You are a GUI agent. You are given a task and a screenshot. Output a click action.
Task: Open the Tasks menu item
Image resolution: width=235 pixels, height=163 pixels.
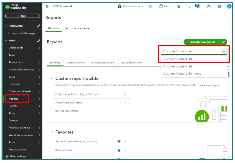tap(12, 55)
